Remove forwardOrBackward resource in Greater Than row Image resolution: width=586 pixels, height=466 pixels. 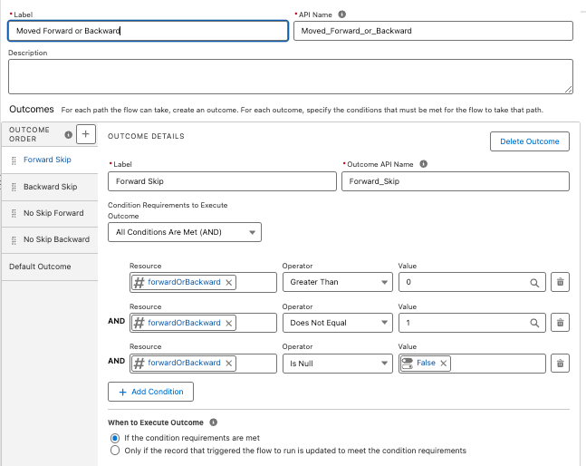(229, 282)
